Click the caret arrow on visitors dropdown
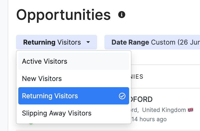200x131 pixels. point(88,42)
